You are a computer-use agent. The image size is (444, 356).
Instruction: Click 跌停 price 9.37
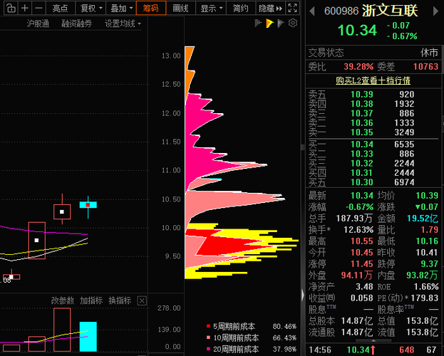(x=429, y=264)
